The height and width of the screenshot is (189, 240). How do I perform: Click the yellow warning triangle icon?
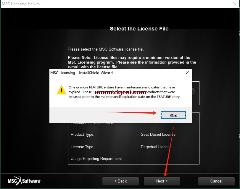coord(62,90)
